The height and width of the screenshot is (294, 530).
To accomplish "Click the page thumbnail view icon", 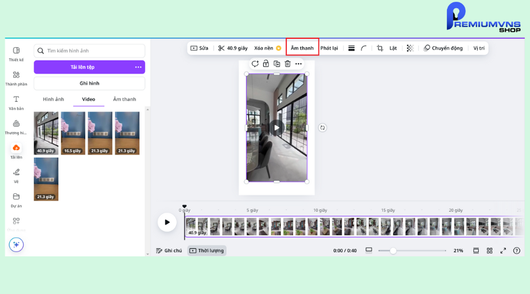I will (369, 250).
